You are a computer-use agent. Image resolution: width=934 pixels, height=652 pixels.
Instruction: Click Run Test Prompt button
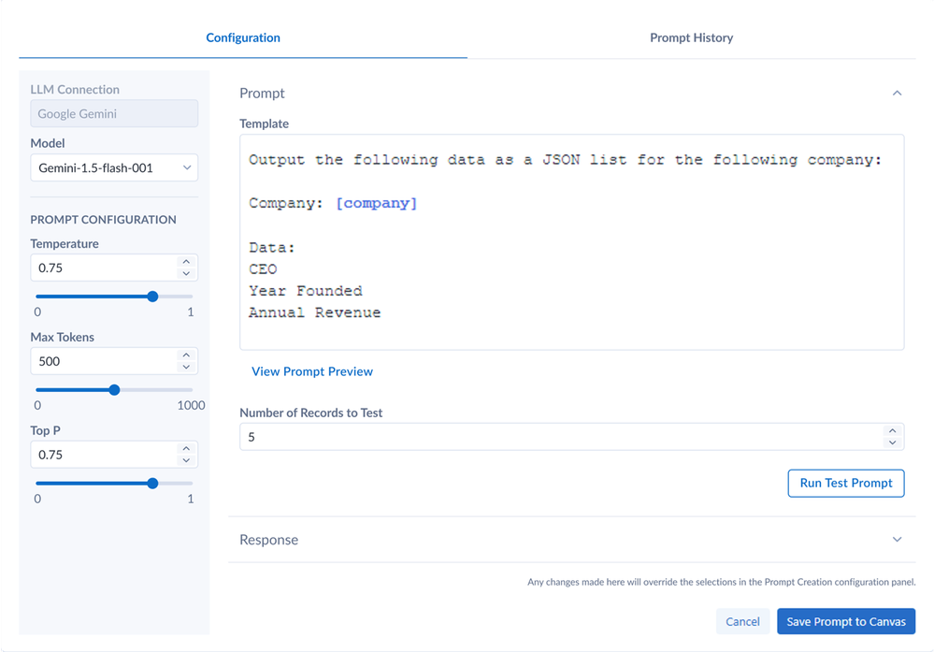point(846,483)
